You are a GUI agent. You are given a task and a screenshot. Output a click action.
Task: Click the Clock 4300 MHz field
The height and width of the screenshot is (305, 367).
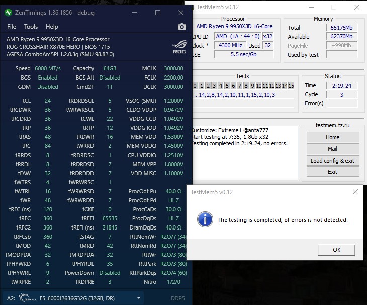[230, 45]
